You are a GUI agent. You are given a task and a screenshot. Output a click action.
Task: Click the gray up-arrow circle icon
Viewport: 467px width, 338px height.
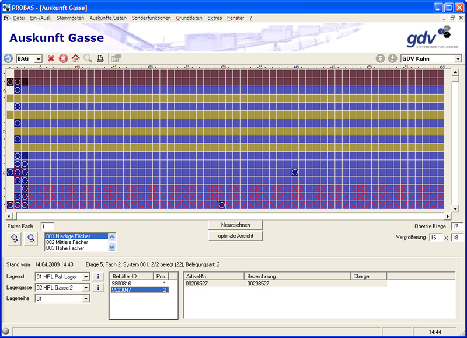[380, 58]
